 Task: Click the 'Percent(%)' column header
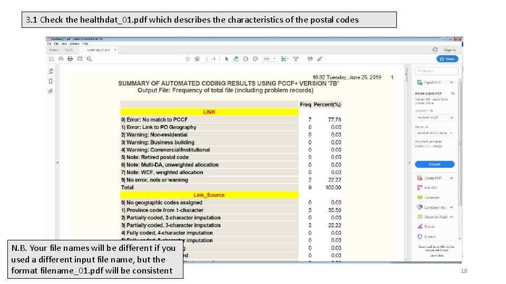[327, 104]
